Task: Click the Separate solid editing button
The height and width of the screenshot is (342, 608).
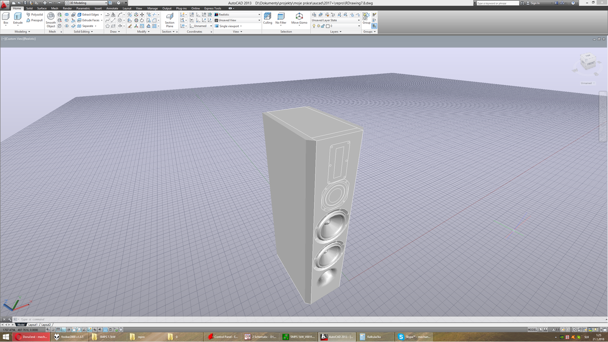Action: click(x=86, y=26)
